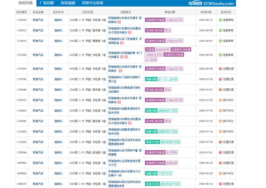Switch to 厂家回复 tab
This screenshot has height=188, width=266.
pos(47,3)
